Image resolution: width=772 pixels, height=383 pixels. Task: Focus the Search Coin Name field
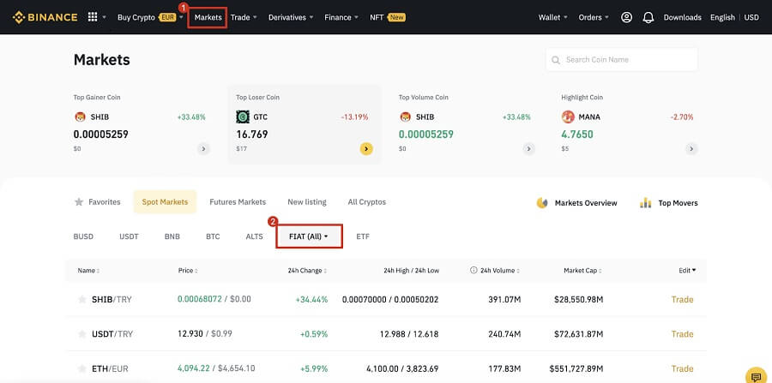point(622,59)
